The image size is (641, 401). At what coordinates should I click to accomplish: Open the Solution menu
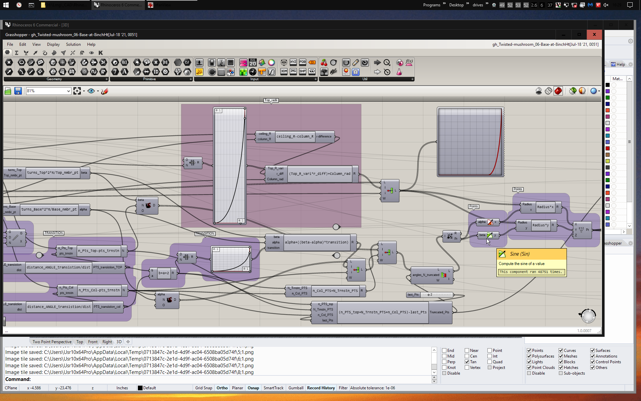73,44
